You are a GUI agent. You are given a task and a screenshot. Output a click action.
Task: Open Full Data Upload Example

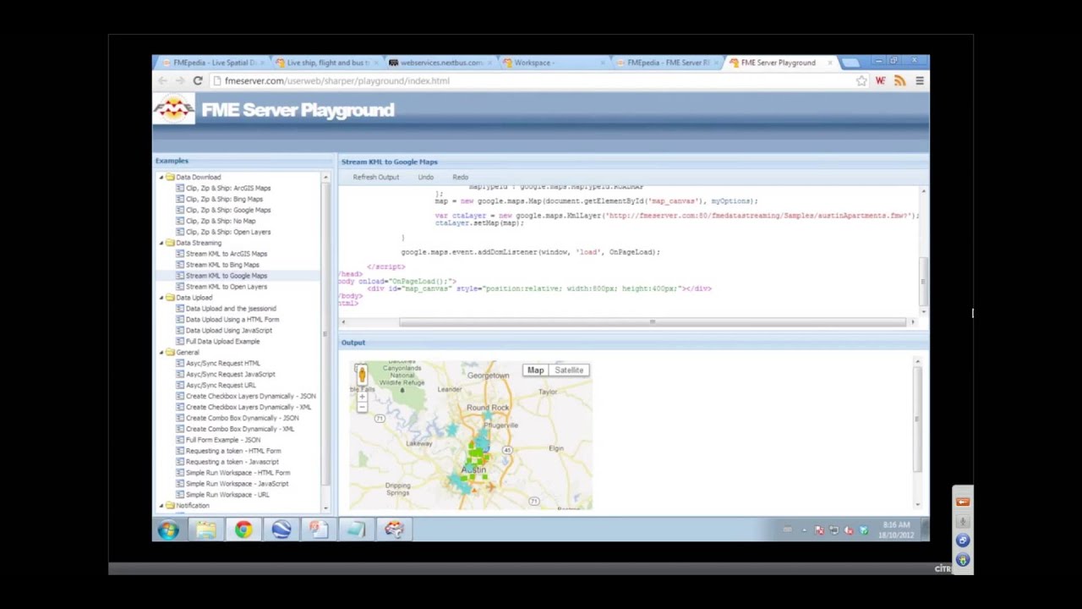click(x=223, y=342)
